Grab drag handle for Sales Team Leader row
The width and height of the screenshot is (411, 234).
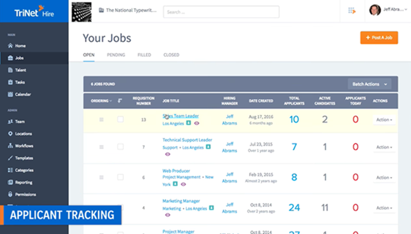[102, 119]
